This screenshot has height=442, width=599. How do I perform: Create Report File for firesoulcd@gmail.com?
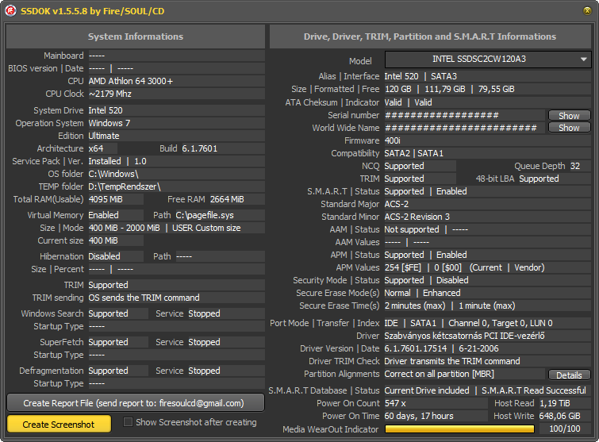136,403
